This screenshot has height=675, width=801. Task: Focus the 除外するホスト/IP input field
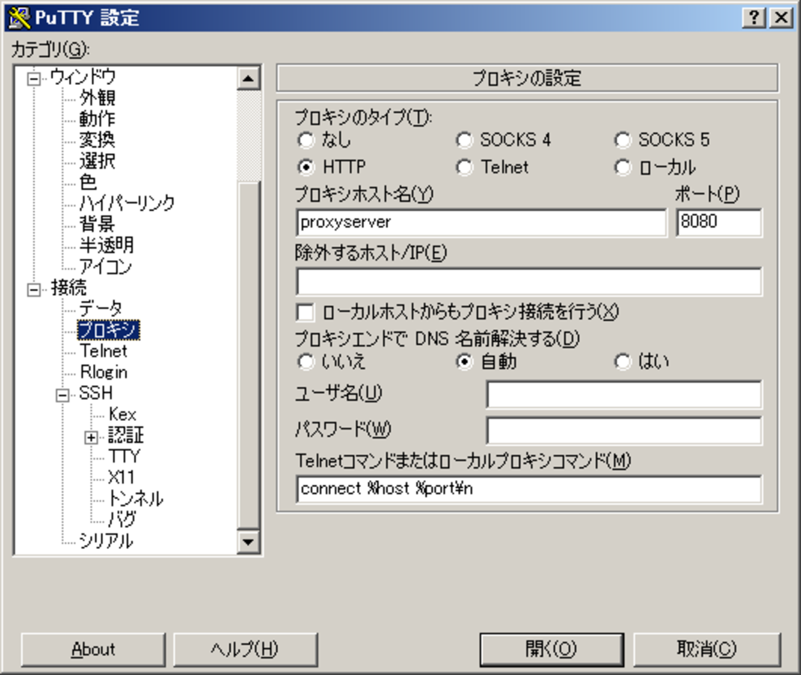[x=529, y=281]
